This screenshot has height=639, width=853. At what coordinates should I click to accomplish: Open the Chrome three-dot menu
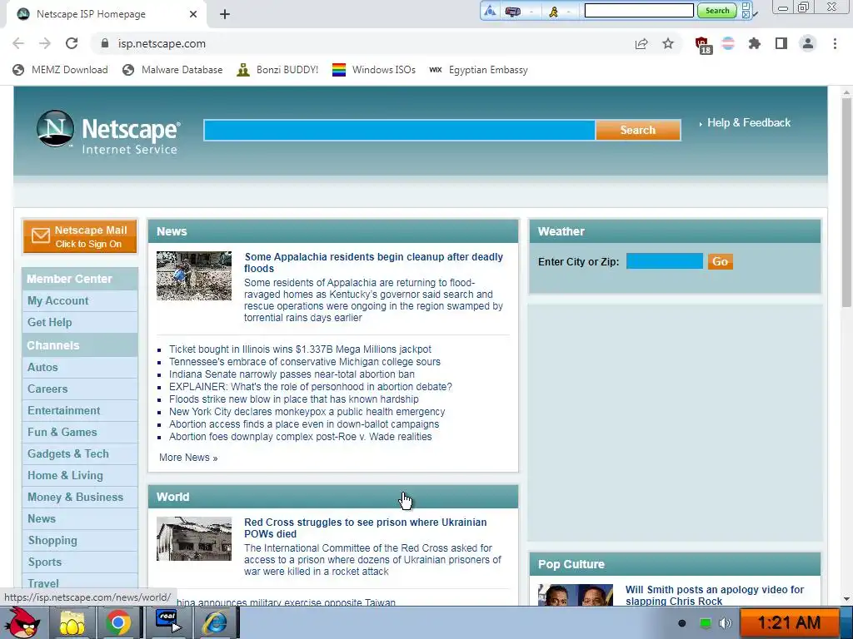(x=835, y=43)
